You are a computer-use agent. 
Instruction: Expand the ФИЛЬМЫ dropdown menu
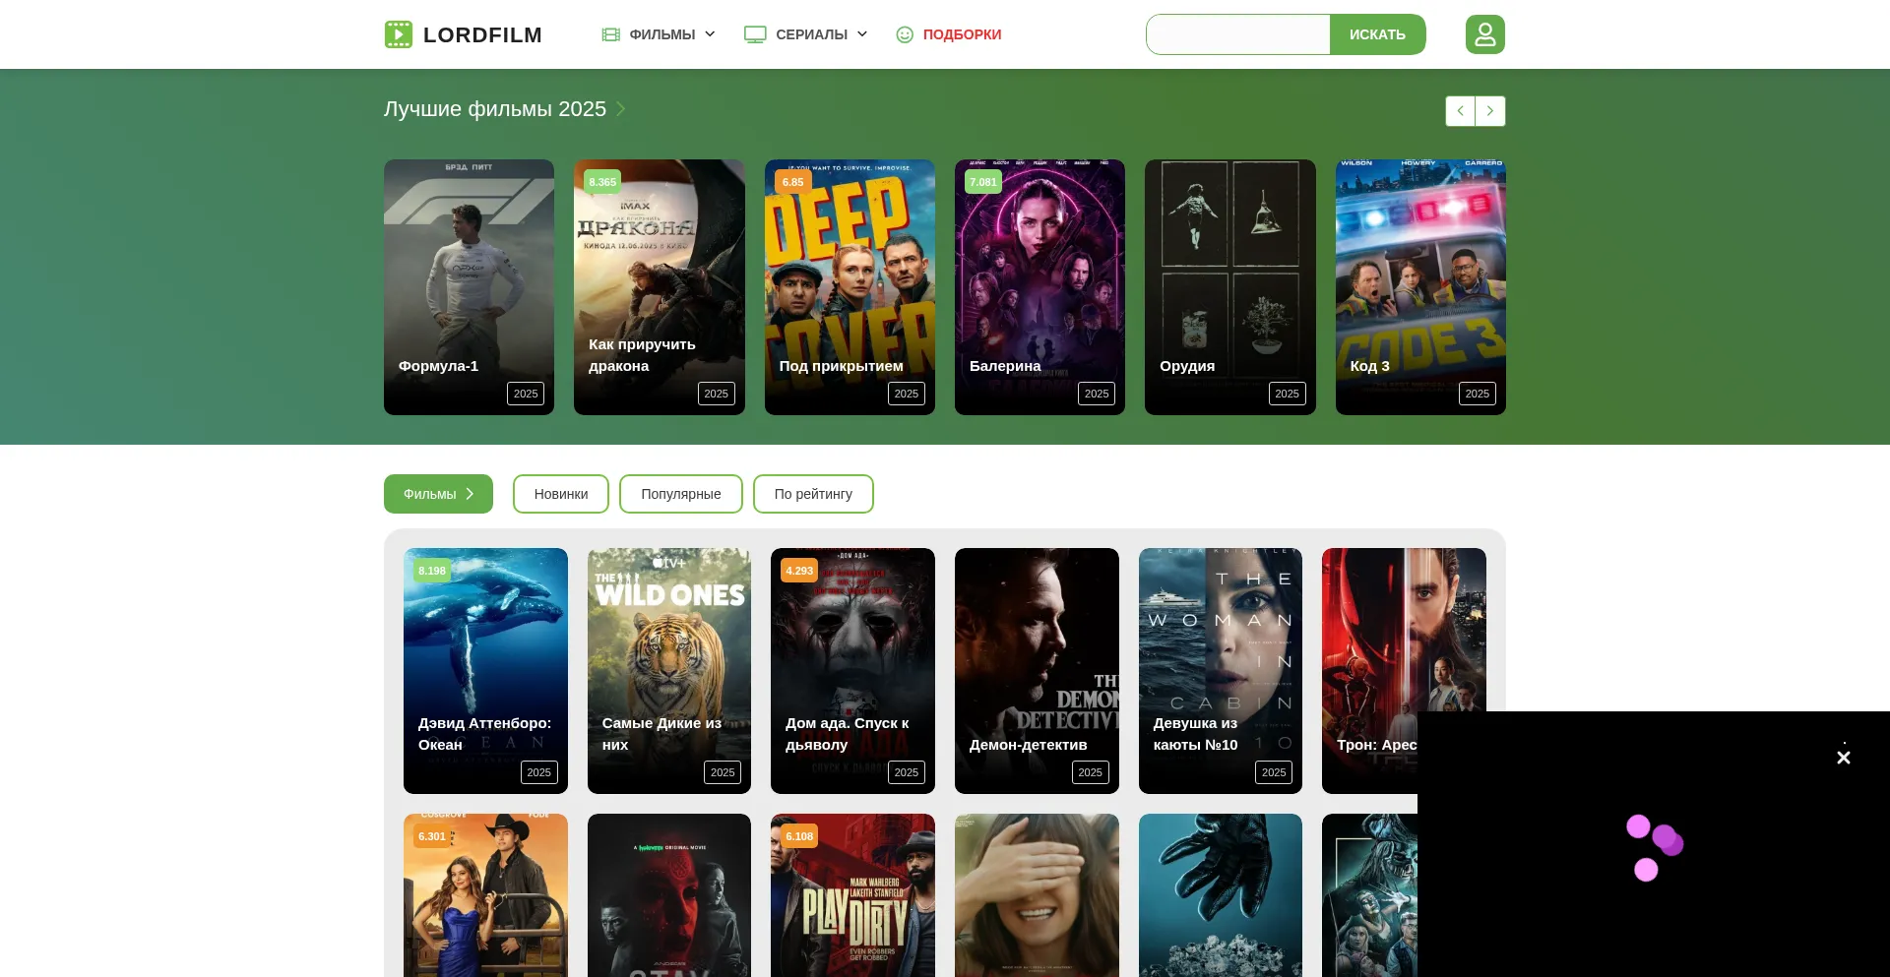(710, 34)
